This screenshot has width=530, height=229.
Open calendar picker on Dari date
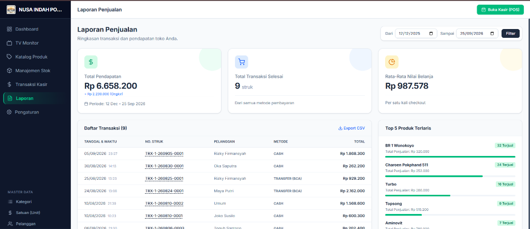point(431,34)
